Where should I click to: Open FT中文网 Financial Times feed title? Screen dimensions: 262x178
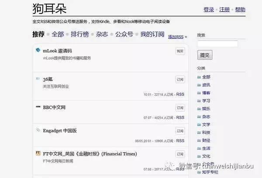(x=90, y=154)
